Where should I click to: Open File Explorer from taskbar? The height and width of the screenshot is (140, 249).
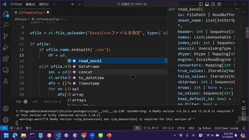(23, 135)
